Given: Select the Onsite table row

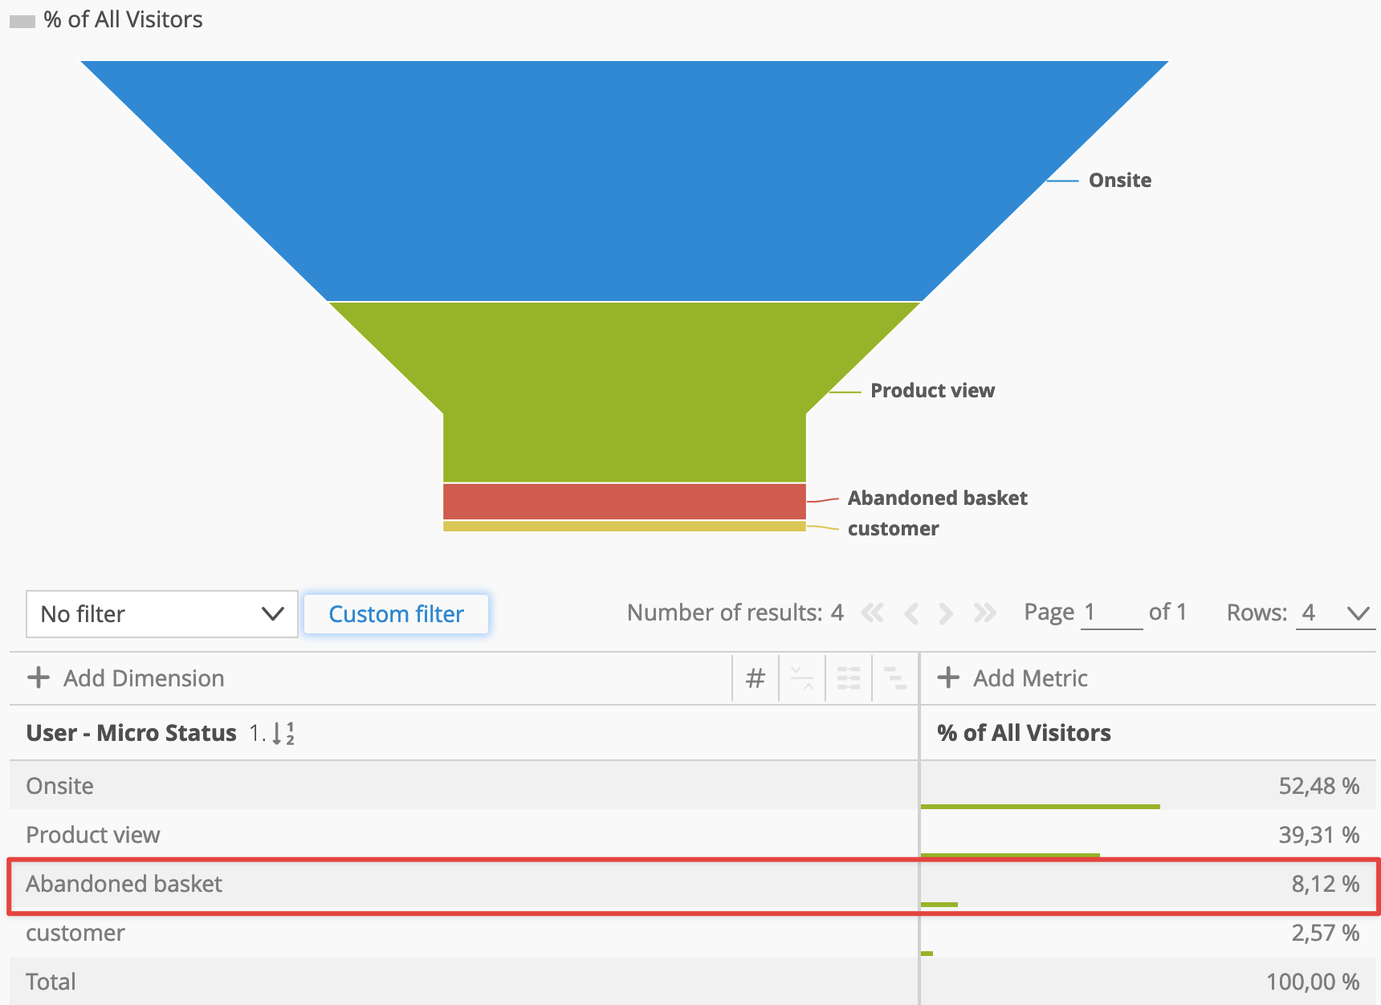Looking at the screenshot, I should click(693, 785).
